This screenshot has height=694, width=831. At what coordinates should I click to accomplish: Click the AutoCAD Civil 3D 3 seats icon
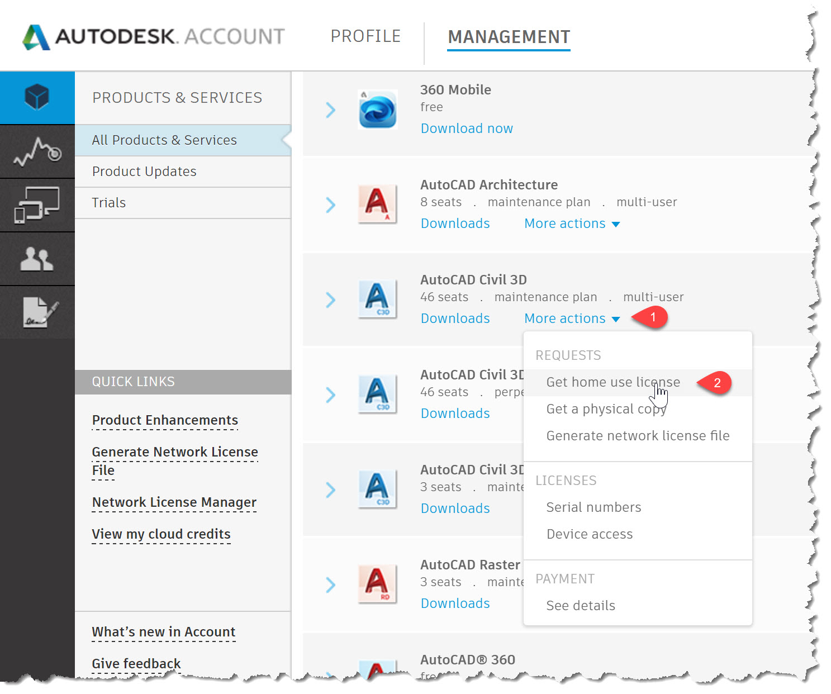click(378, 489)
